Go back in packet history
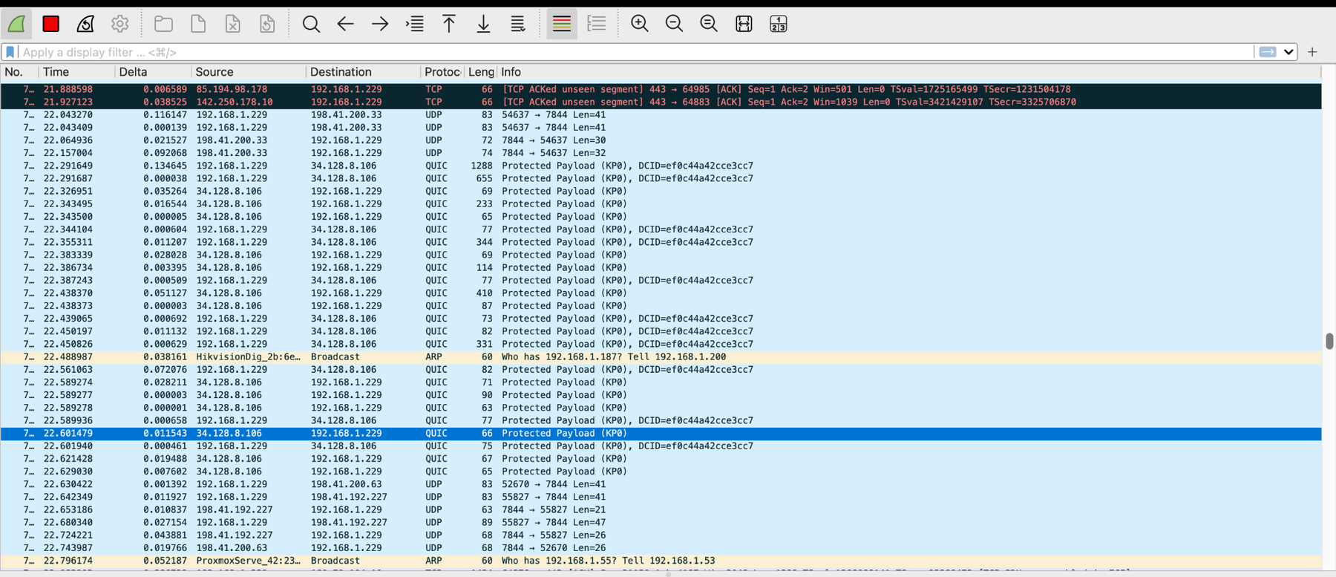1336x577 pixels. pos(345,24)
